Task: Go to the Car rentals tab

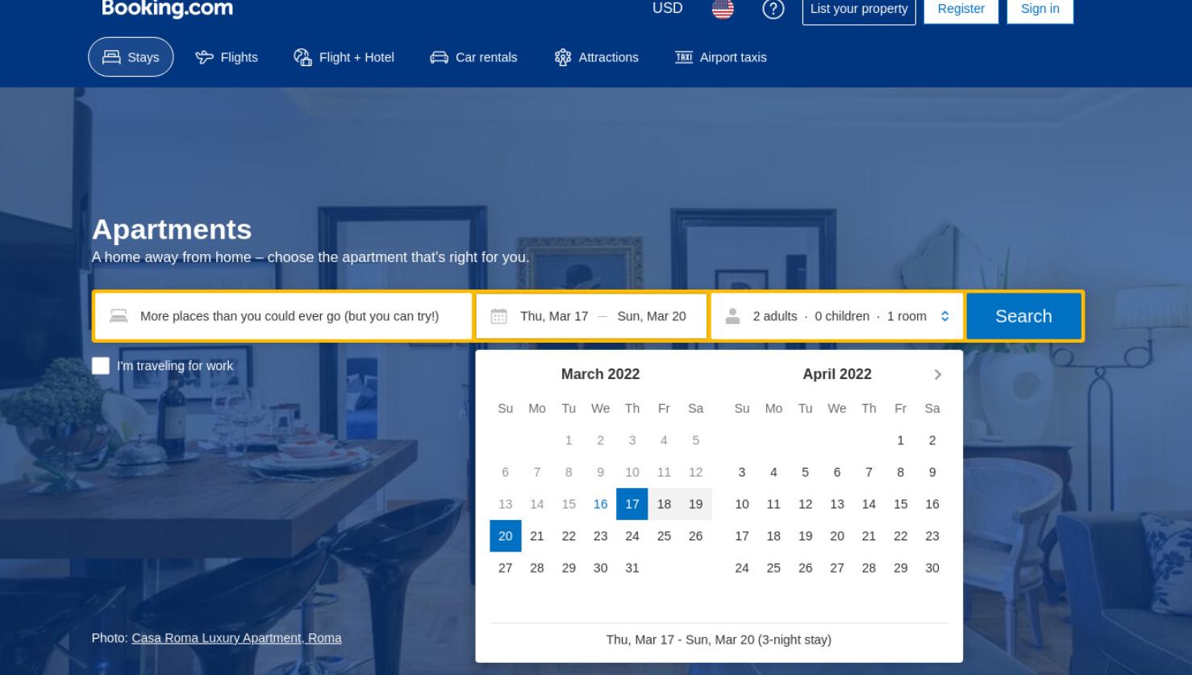Action: point(473,57)
